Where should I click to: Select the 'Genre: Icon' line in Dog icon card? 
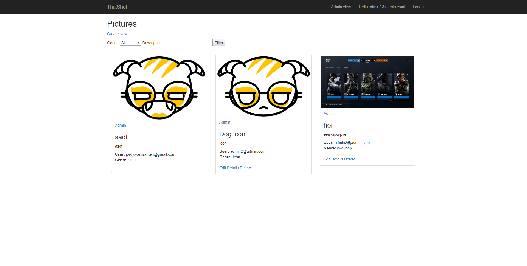[x=230, y=157]
